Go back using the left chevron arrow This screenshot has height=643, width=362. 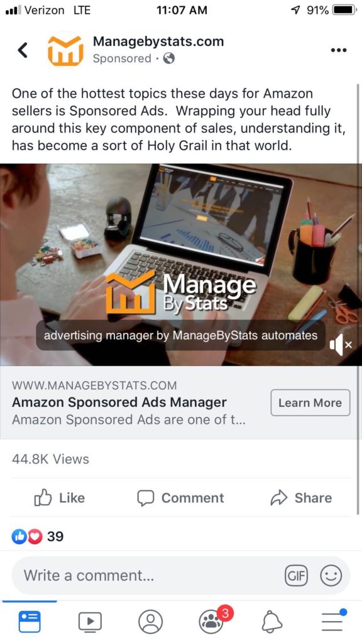[23, 50]
